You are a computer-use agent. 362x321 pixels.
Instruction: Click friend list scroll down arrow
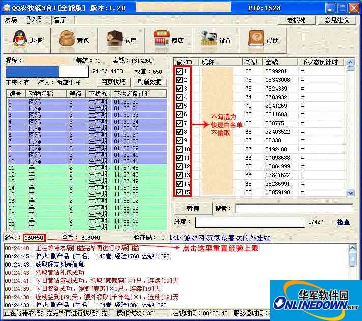click(x=350, y=193)
